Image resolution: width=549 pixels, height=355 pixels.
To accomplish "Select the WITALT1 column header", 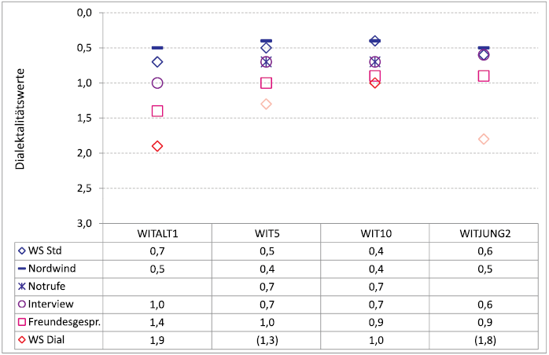I will [x=157, y=233].
